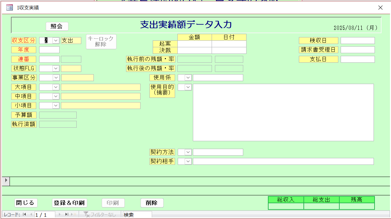Click the 閉じる button
The width and height of the screenshot is (391, 219).
tap(26, 203)
